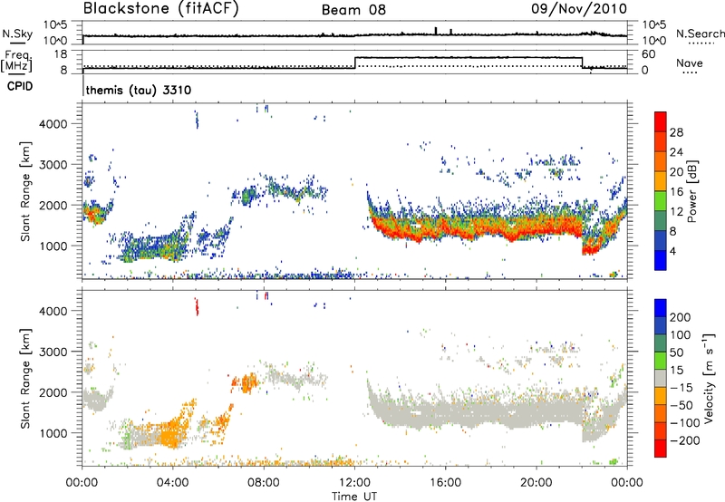Image resolution: width=725 pixels, height=502 pixels.
Task: Click the '1000' tick on velocity panel axis
Action: point(53,433)
